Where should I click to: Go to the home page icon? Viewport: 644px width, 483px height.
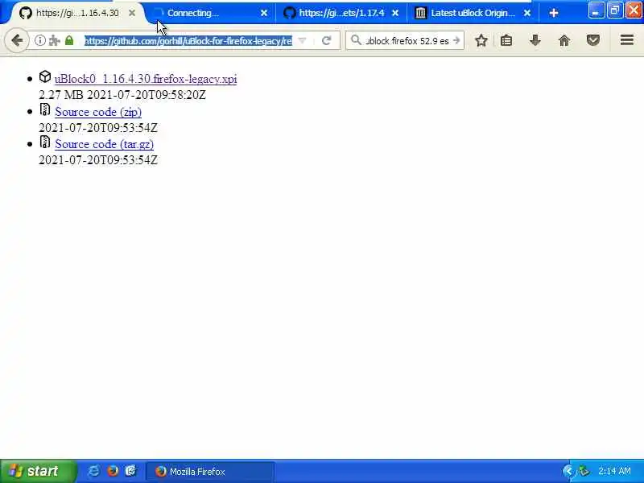564,40
